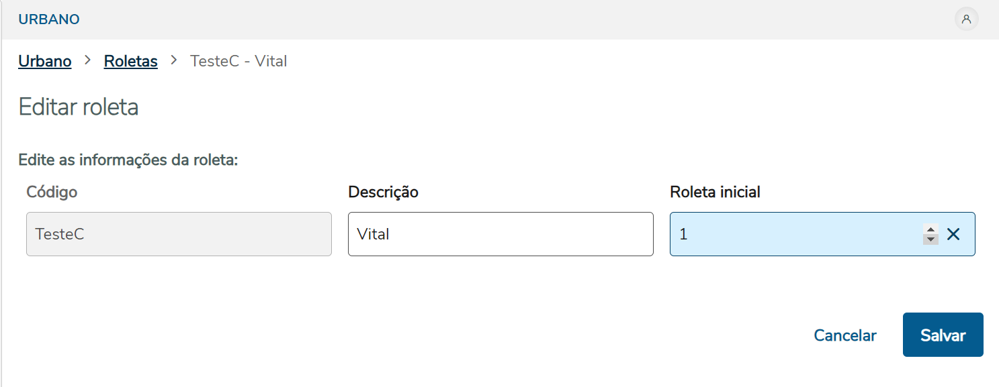Increase Roleta inicial with up arrow
999x387 pixels.
[x=930, y=229]
